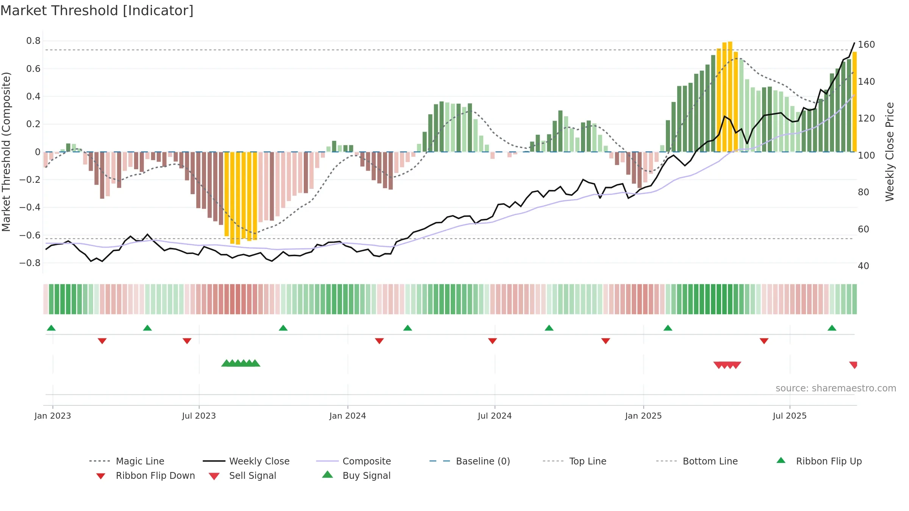Screen dimensions: 909x511
Task: Click the Jul 2023 x-axis label
Action: point(199,416)
